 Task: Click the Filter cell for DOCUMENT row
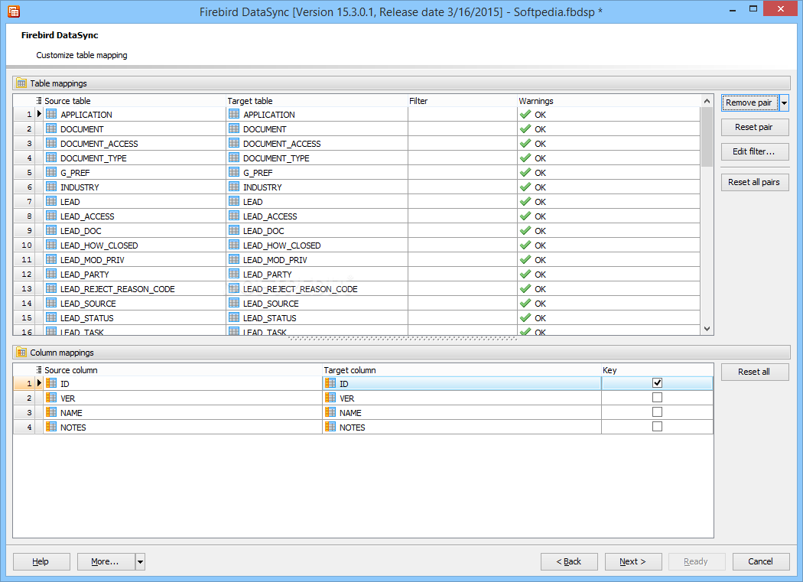coord(463,129)
